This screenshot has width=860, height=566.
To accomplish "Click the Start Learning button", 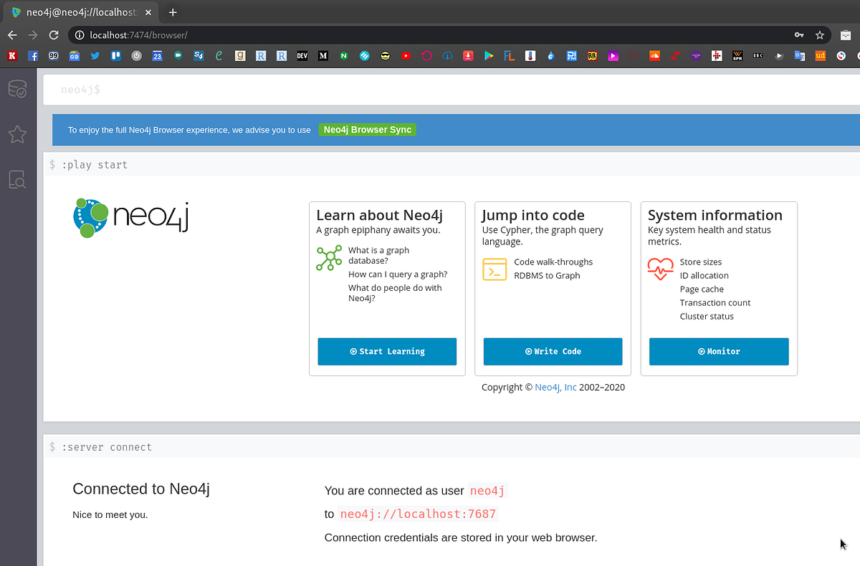I will point(387,351).
